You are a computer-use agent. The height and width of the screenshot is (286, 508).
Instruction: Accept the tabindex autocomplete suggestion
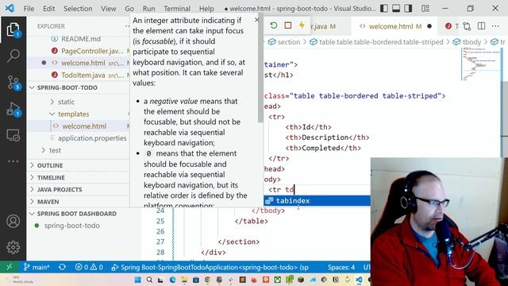point(317,201)
